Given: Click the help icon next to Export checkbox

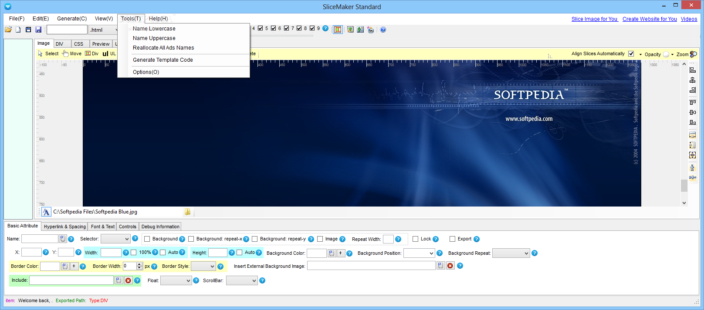Looking at the screenshot, I should click(x=477, y=239).
